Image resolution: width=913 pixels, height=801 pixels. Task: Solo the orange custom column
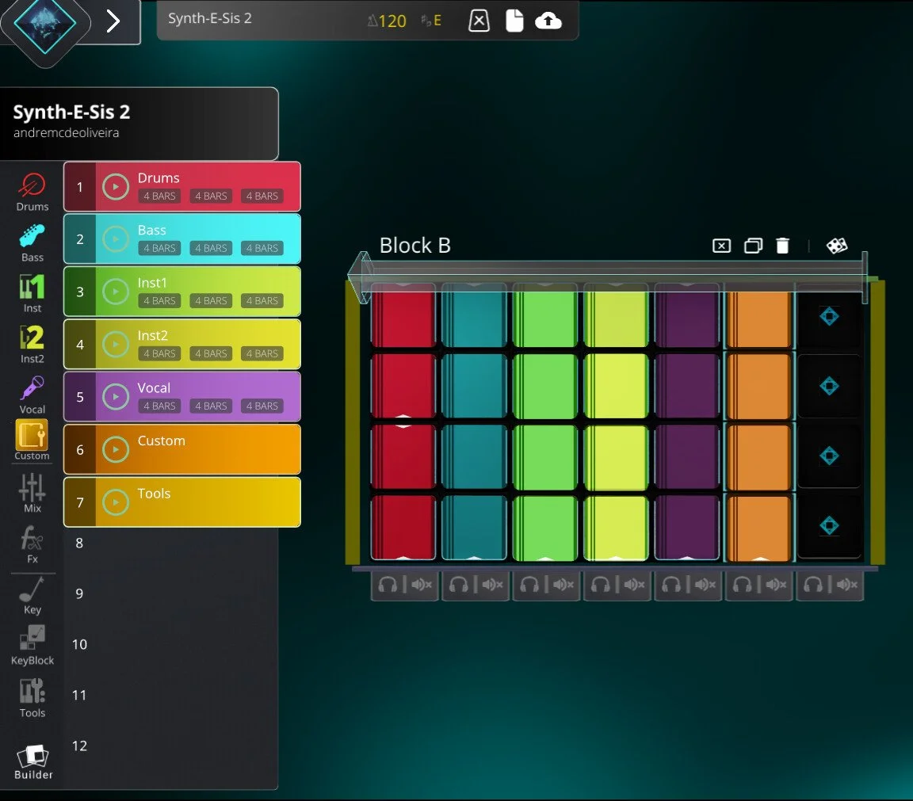[x=743, y=585]
